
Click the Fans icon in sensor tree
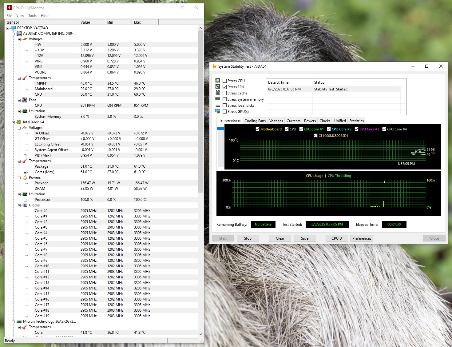tap(25, 100)
